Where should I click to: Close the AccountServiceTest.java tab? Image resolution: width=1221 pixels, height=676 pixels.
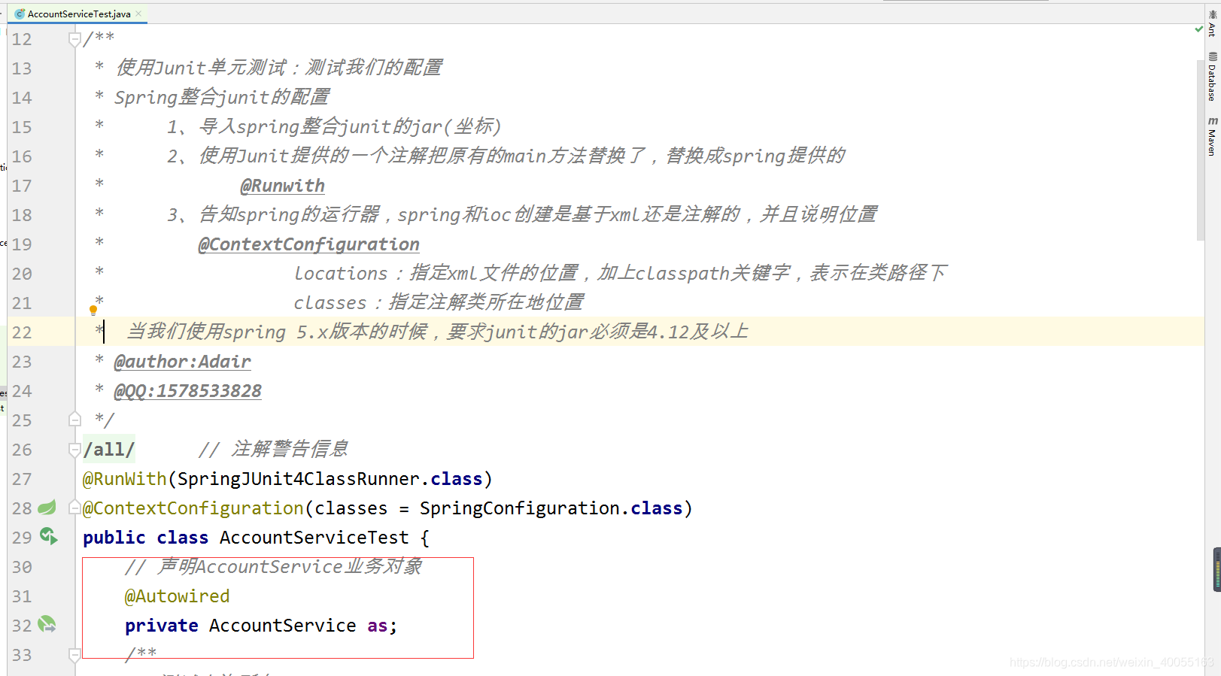click(x=138, y=14)
